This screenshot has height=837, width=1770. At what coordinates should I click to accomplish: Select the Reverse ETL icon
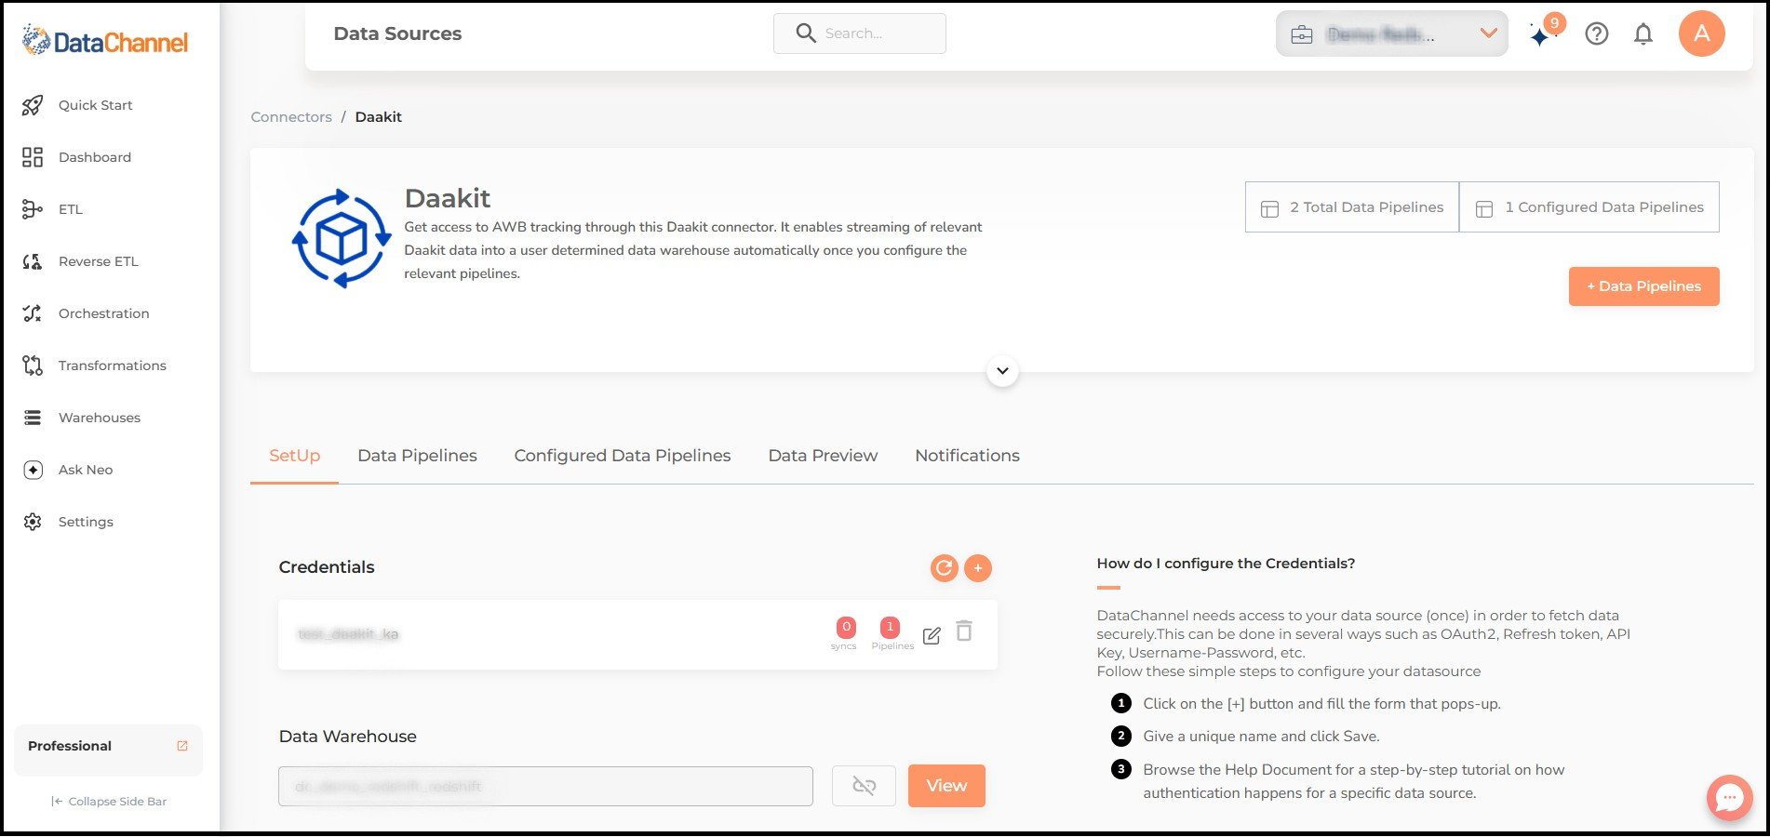click(33, 261)
